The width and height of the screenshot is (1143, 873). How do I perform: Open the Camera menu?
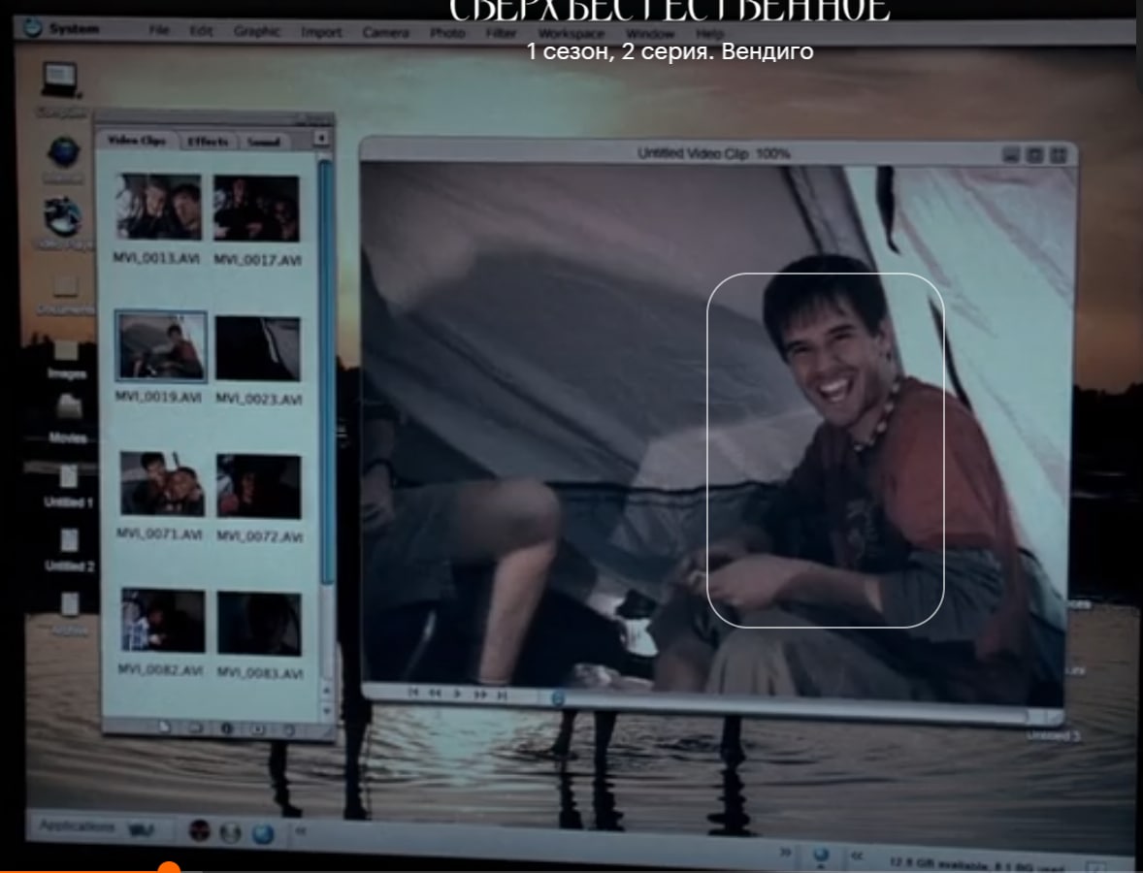[x=385, y=33]
